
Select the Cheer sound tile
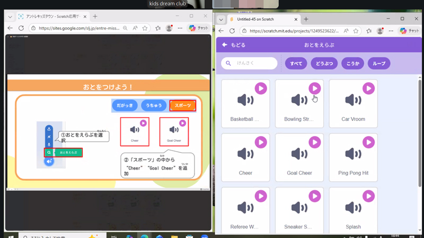(x=245, y=157)
